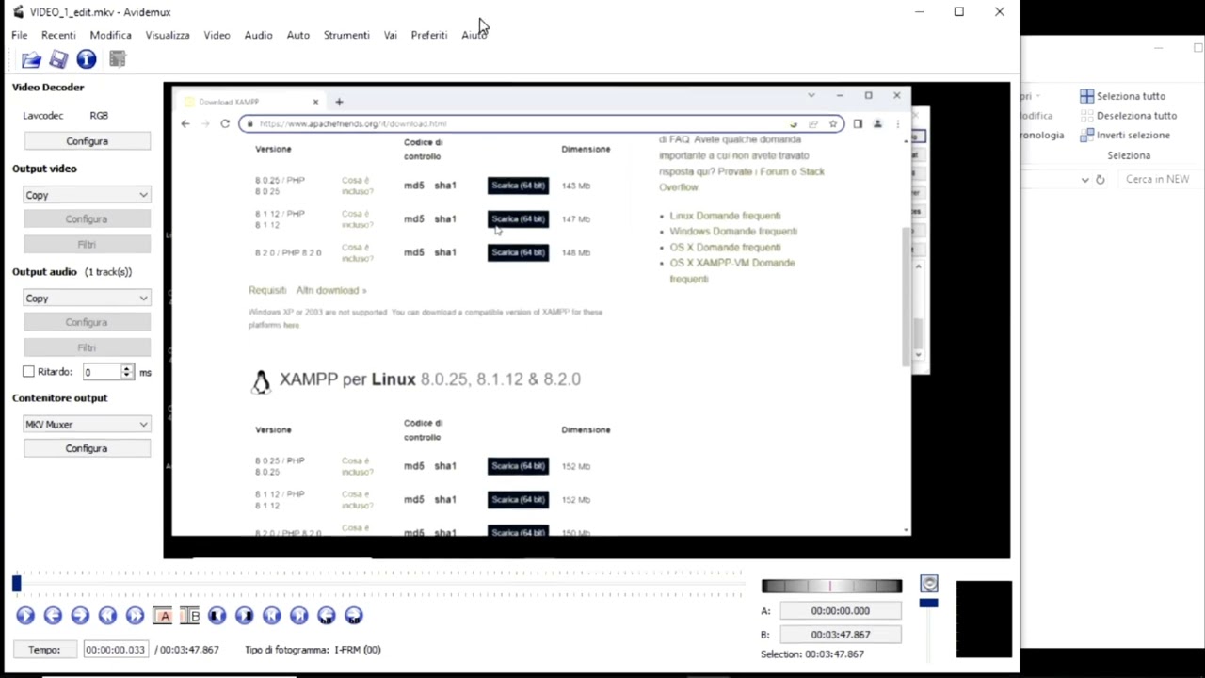Open the File menu
Image resolution: width=1205 pixels, height=678 pixels.
pos(19,35)
